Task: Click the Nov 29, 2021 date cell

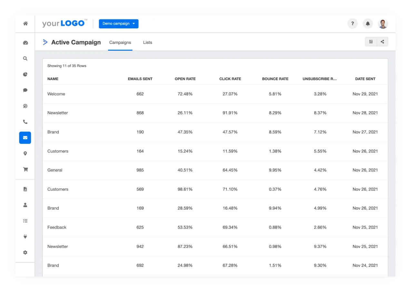Action: click(365, 94)
